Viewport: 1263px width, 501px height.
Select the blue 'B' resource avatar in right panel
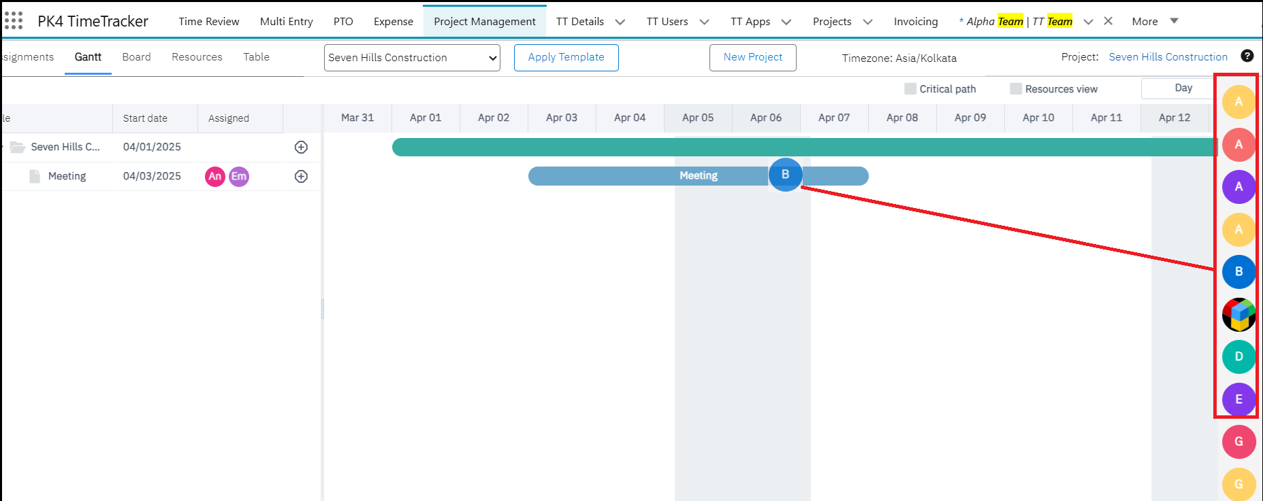point(1238,271)
